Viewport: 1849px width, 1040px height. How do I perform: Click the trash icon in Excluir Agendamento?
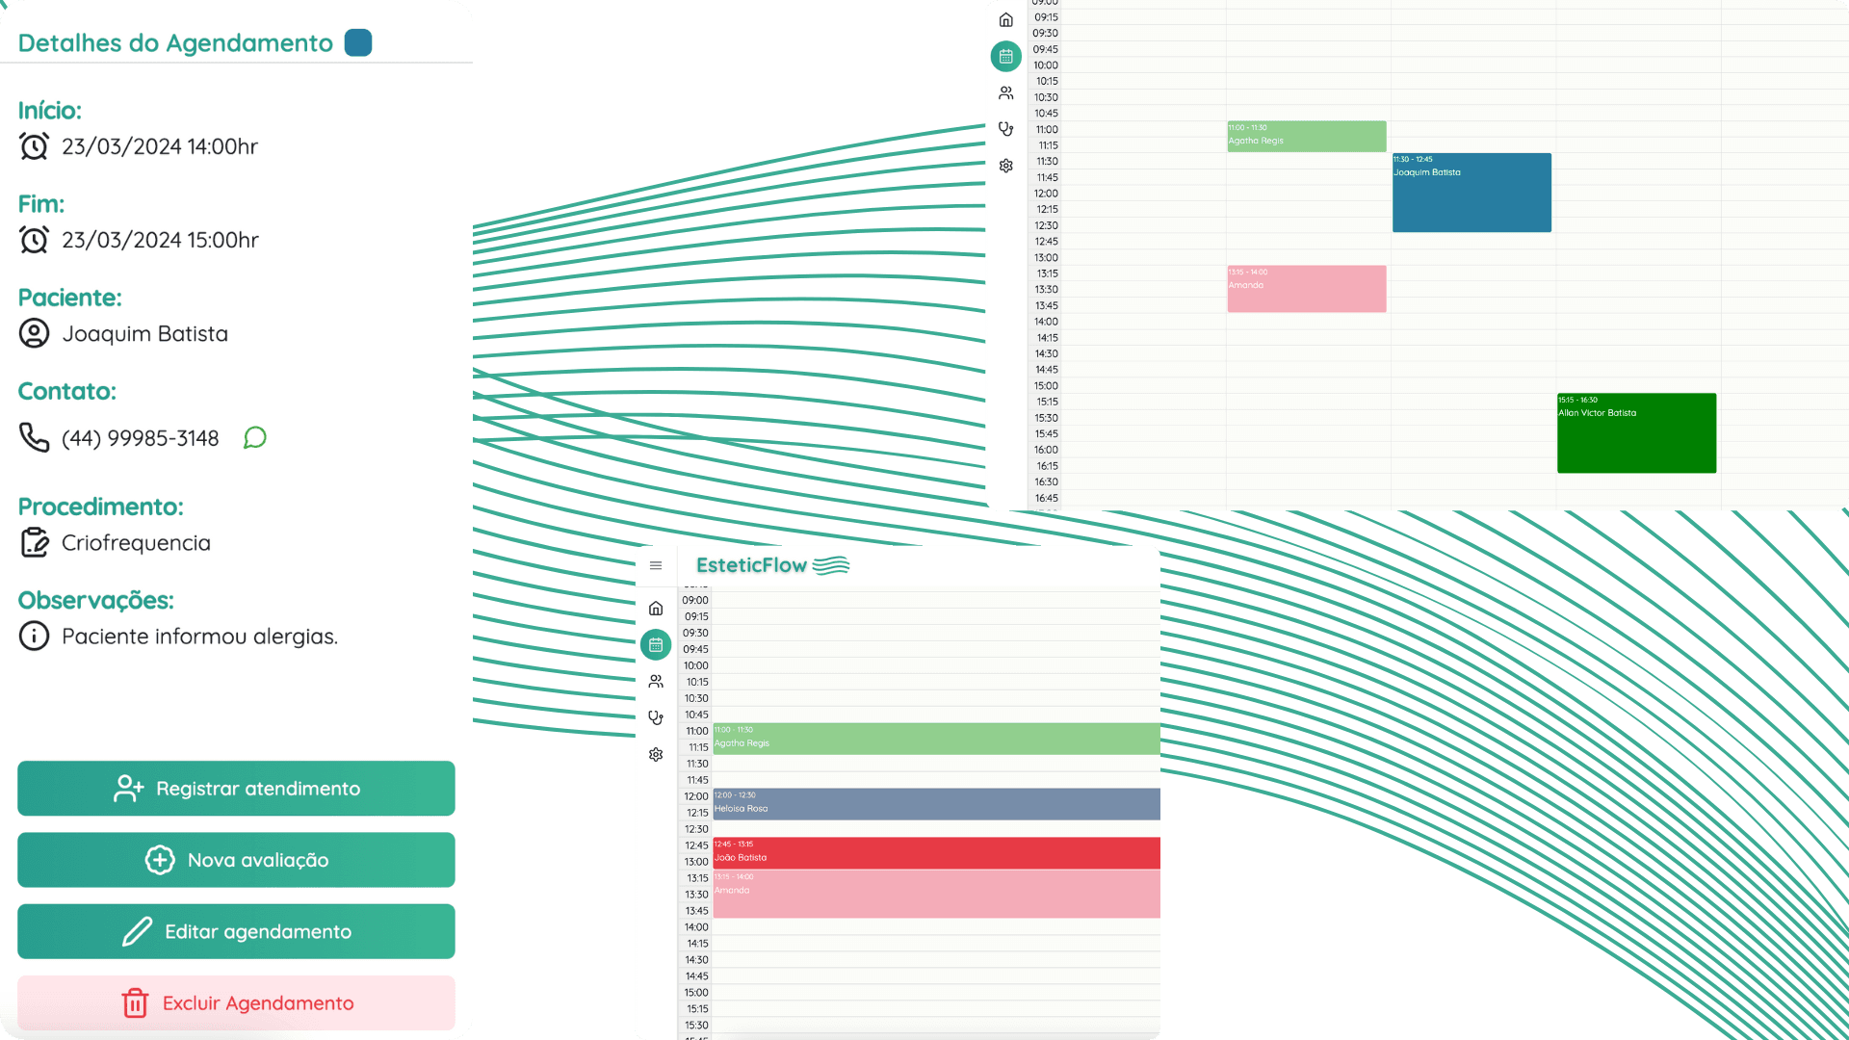(x=135, y=1003)
